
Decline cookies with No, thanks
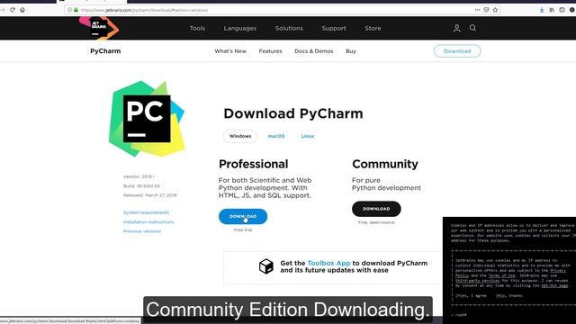point(508,296)
